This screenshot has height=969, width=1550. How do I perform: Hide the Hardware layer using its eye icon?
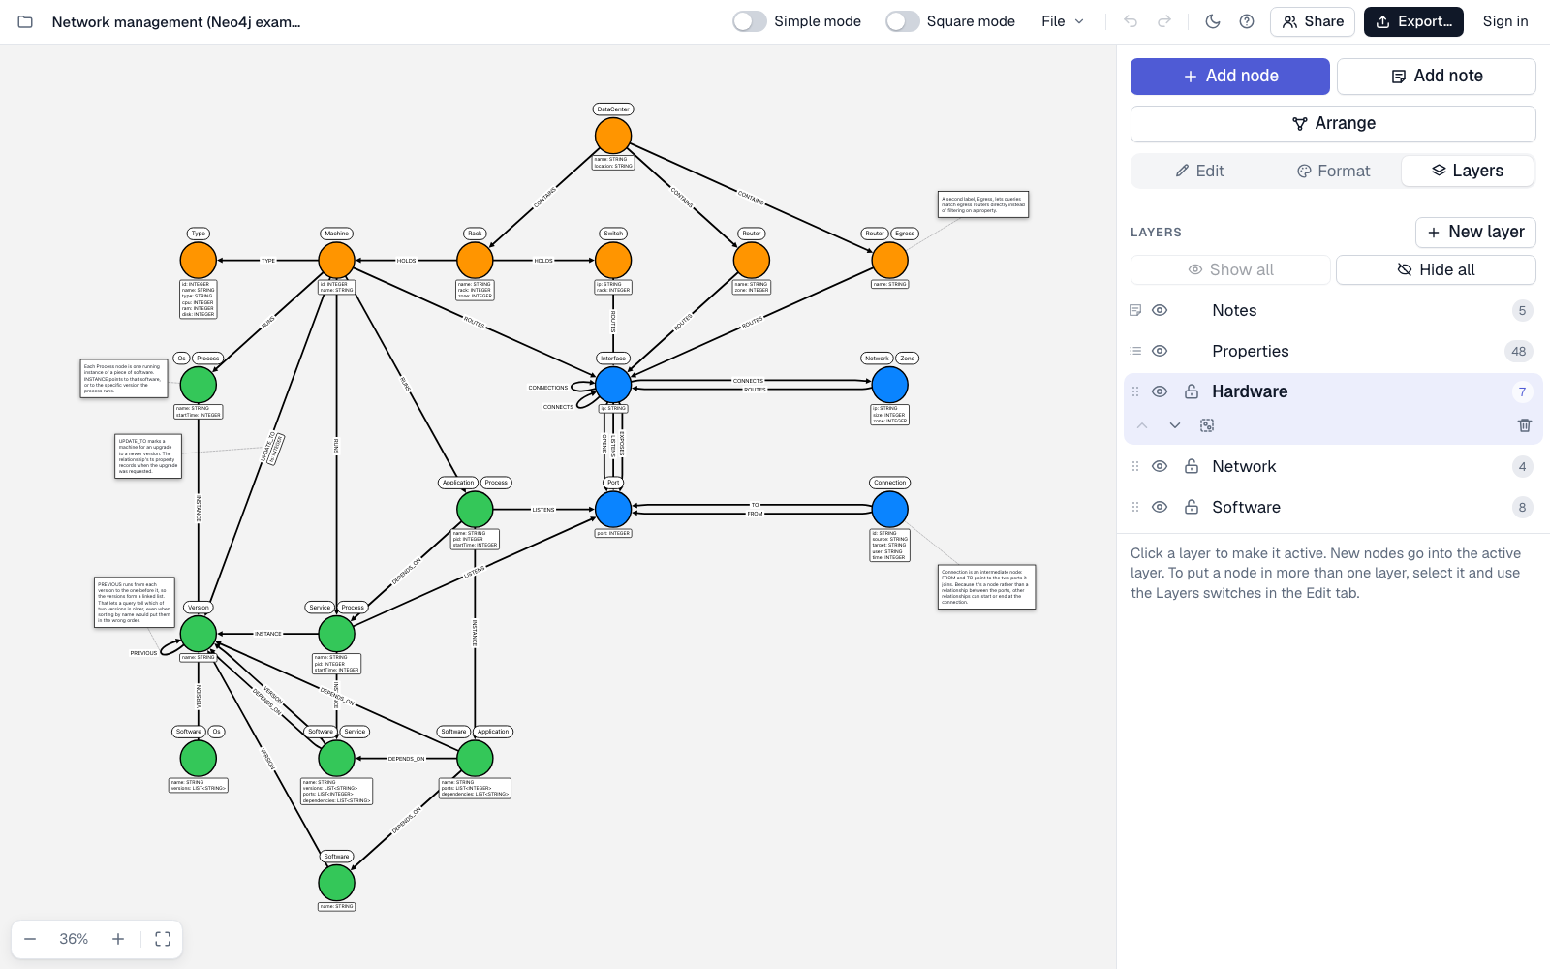pyautogui.click(x=1160, y=391)
